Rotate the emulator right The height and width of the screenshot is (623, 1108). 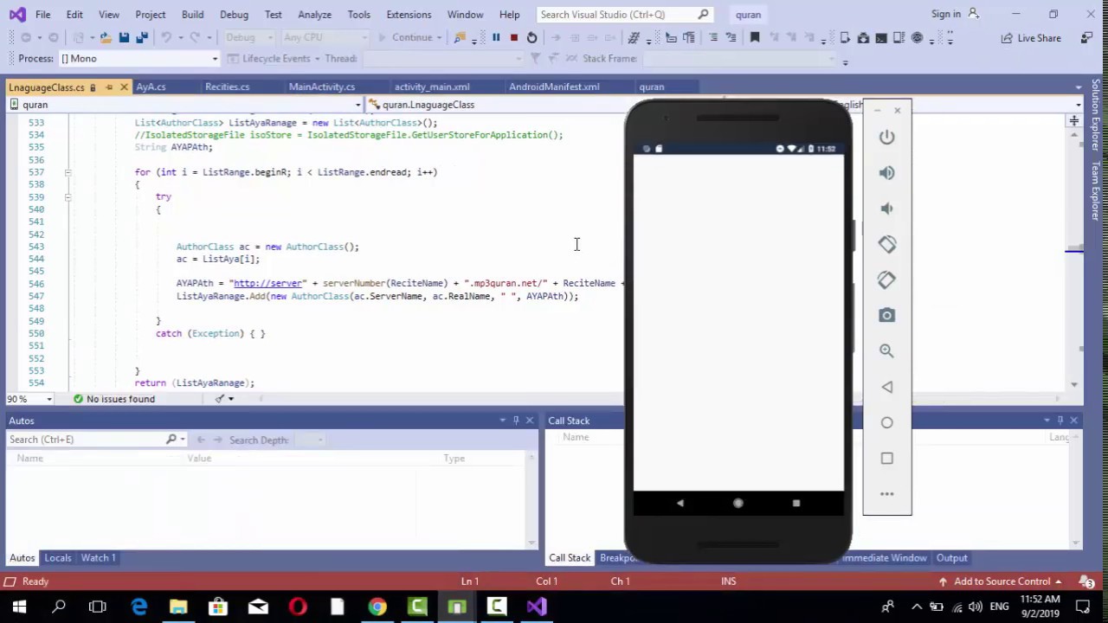click(886, 279)
